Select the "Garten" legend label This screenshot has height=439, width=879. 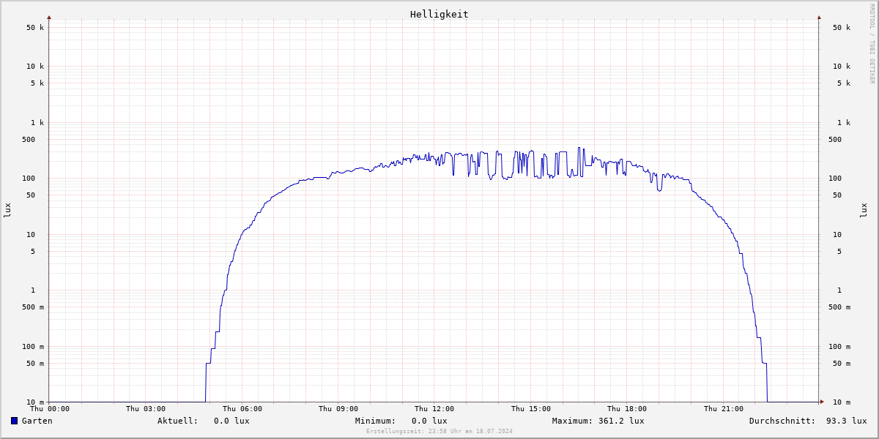(x=37, y=421)
